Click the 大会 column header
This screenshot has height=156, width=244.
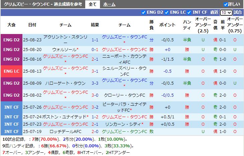click(11, 25)
